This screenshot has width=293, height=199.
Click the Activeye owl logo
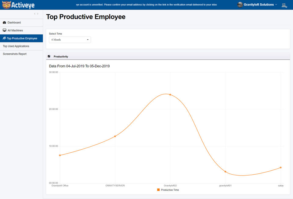pos(6,5)
